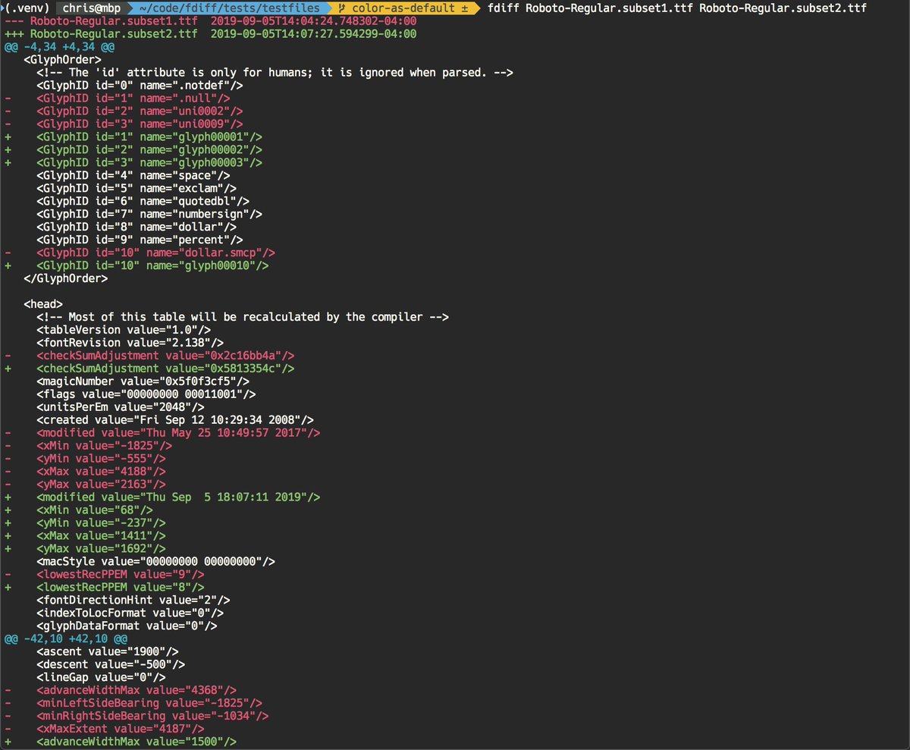Click the Roboto-Regular.subset2.ttf command argument
The height and width of the screenshot is (750, 910).
(783, 8)
